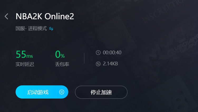The width and height of the screenshot is (198, 112).
Task: Launch the game with 启动游戏 button
Action: click(x=38, y=92)
